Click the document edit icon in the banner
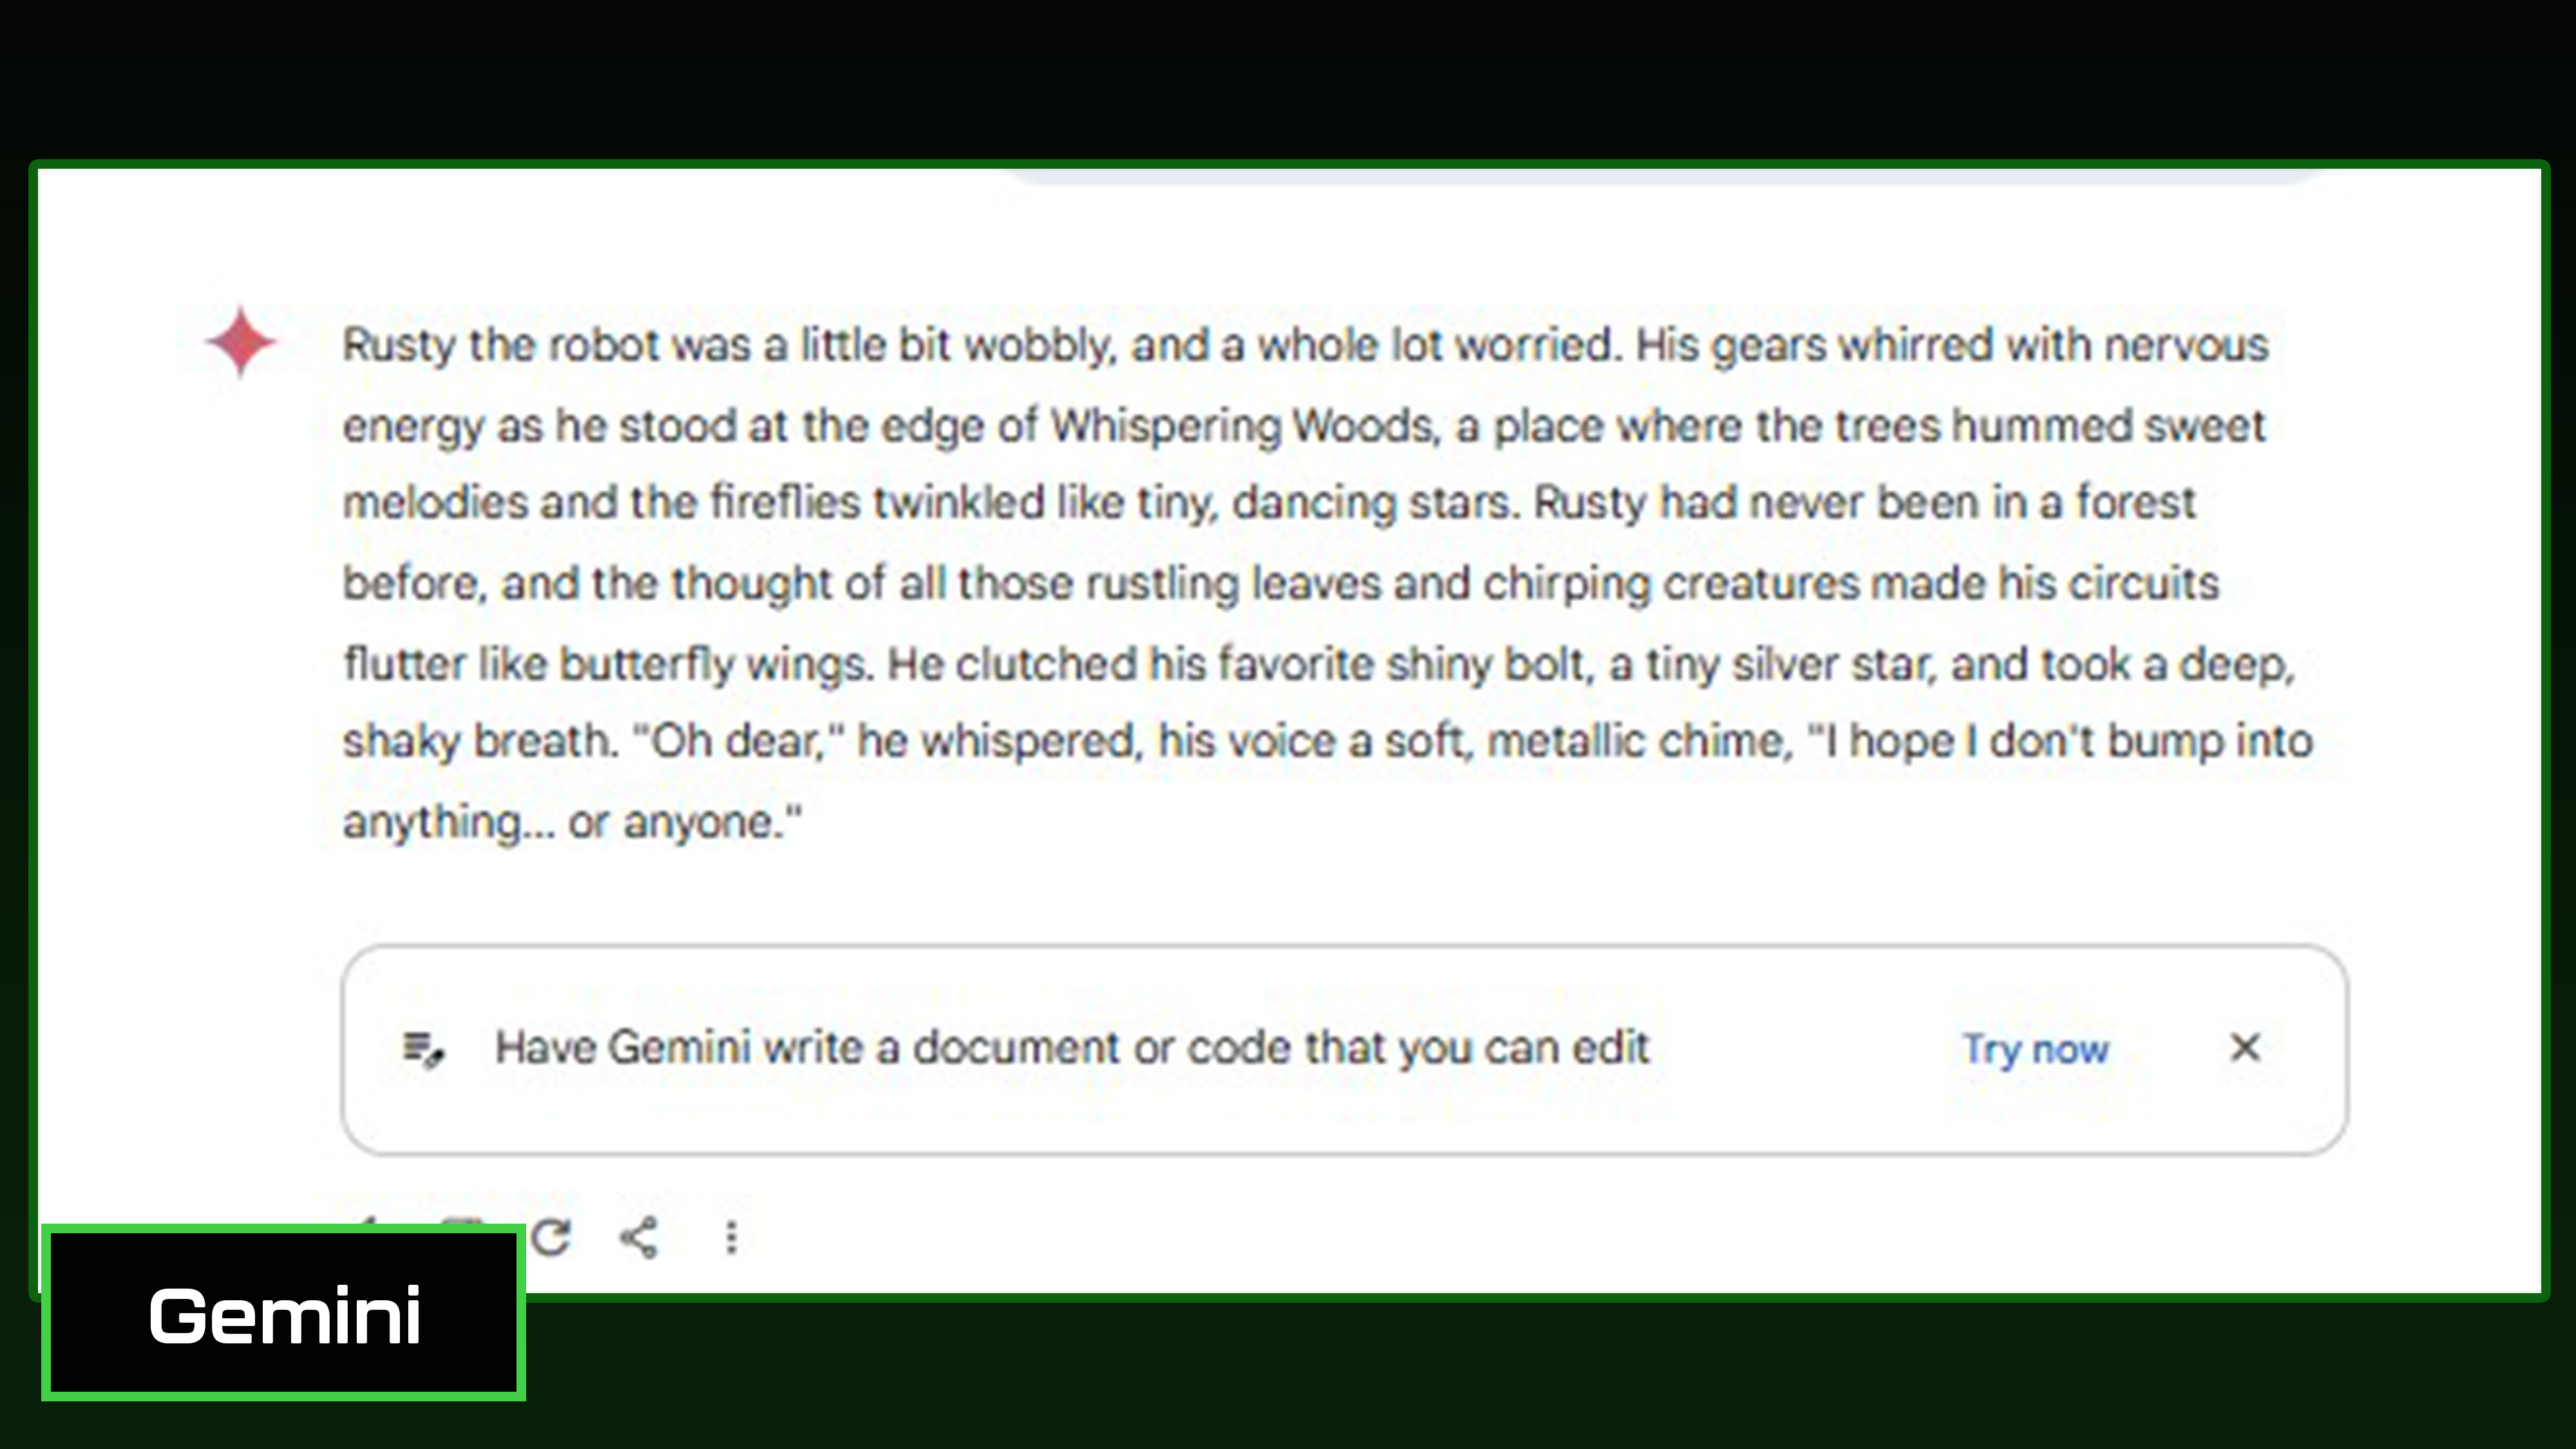Image resolution: width=2576 pixels, height=1449 pixels. [x=423, y=1049]
